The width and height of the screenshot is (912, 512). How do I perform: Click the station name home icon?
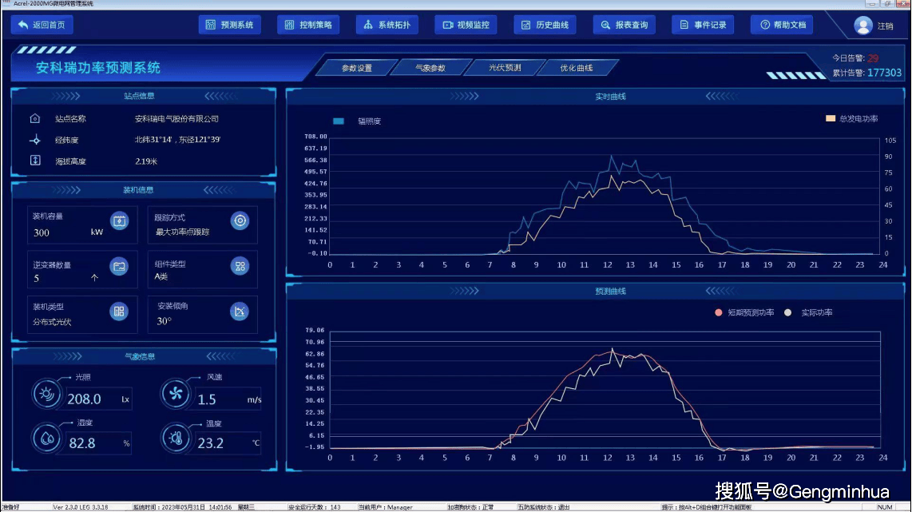[x=35, y=119]
